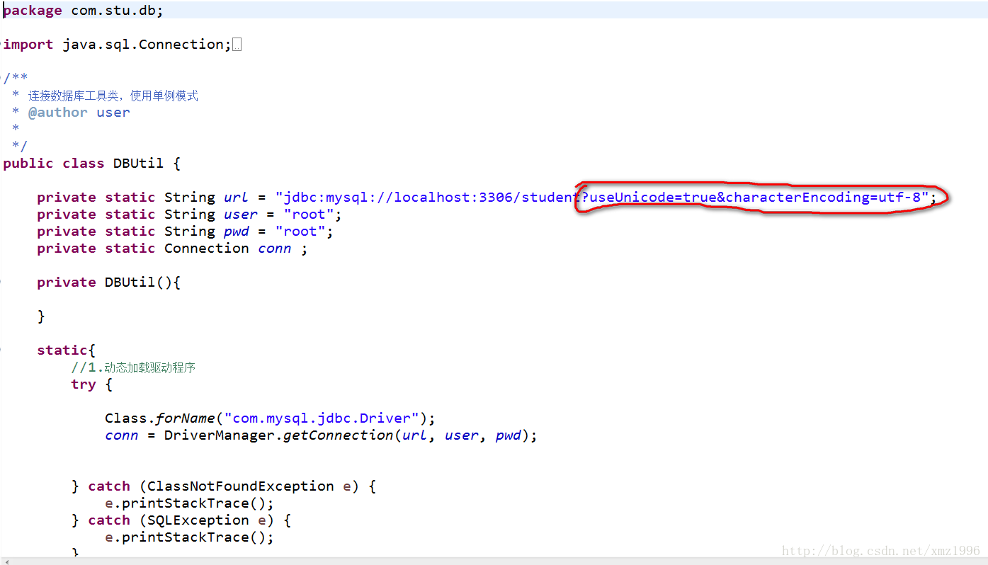
Task: Click the left arrow of horizontal scrollbar
Action: coord(8,561)
